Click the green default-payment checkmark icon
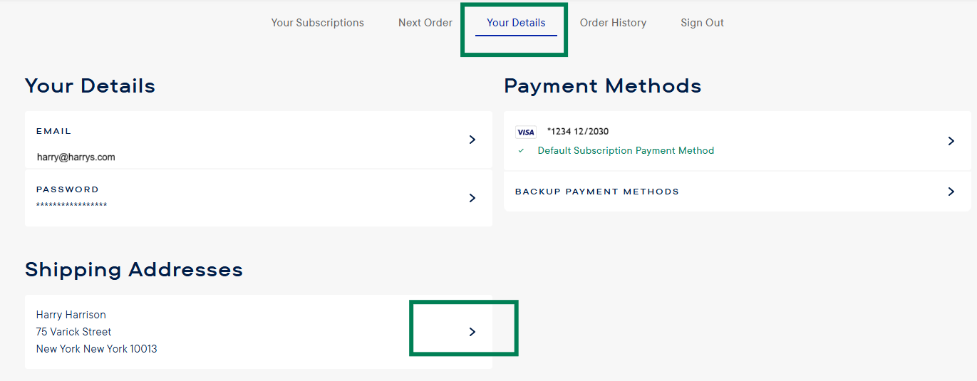This screenshot has width=977, height=381. [521, 151]
